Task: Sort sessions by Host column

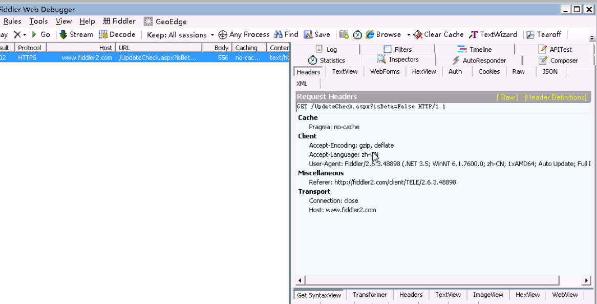Action: [x=81, y=48]
